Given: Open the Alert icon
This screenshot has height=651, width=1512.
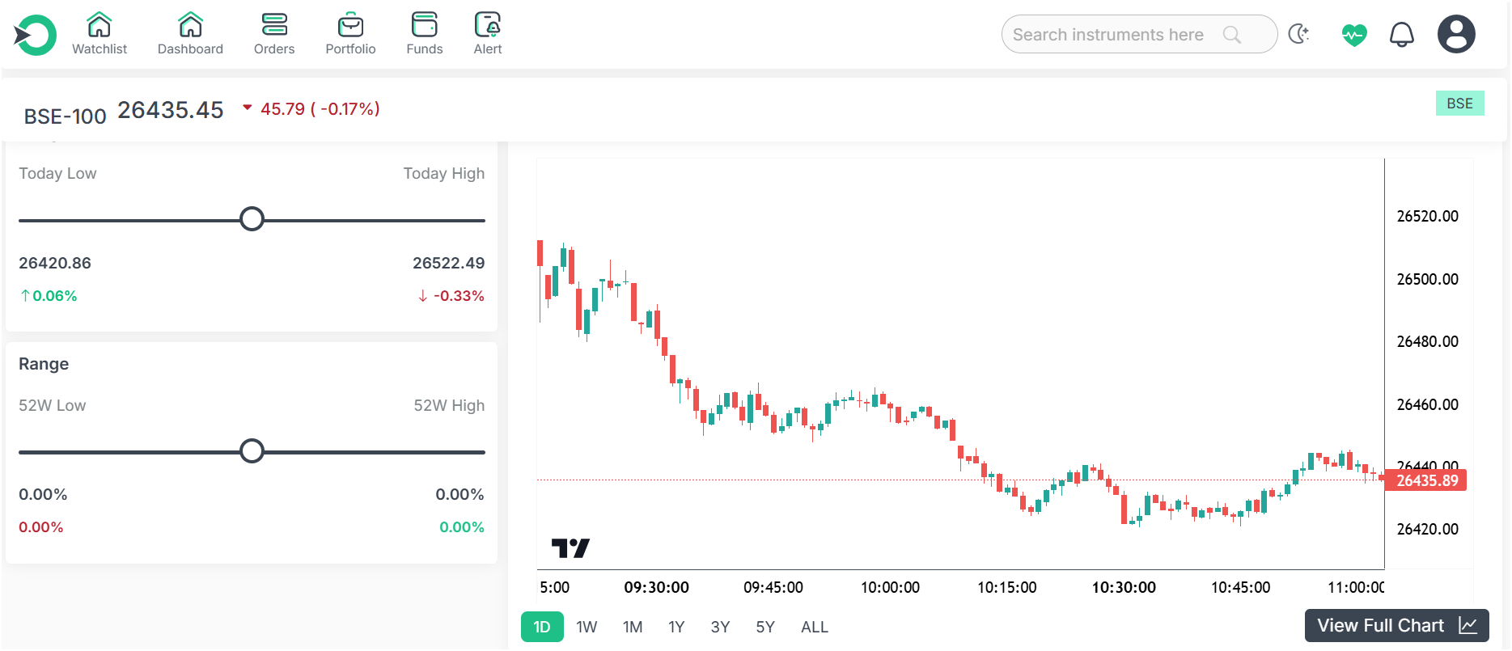Looking at the screenshot, I should 488,26.
